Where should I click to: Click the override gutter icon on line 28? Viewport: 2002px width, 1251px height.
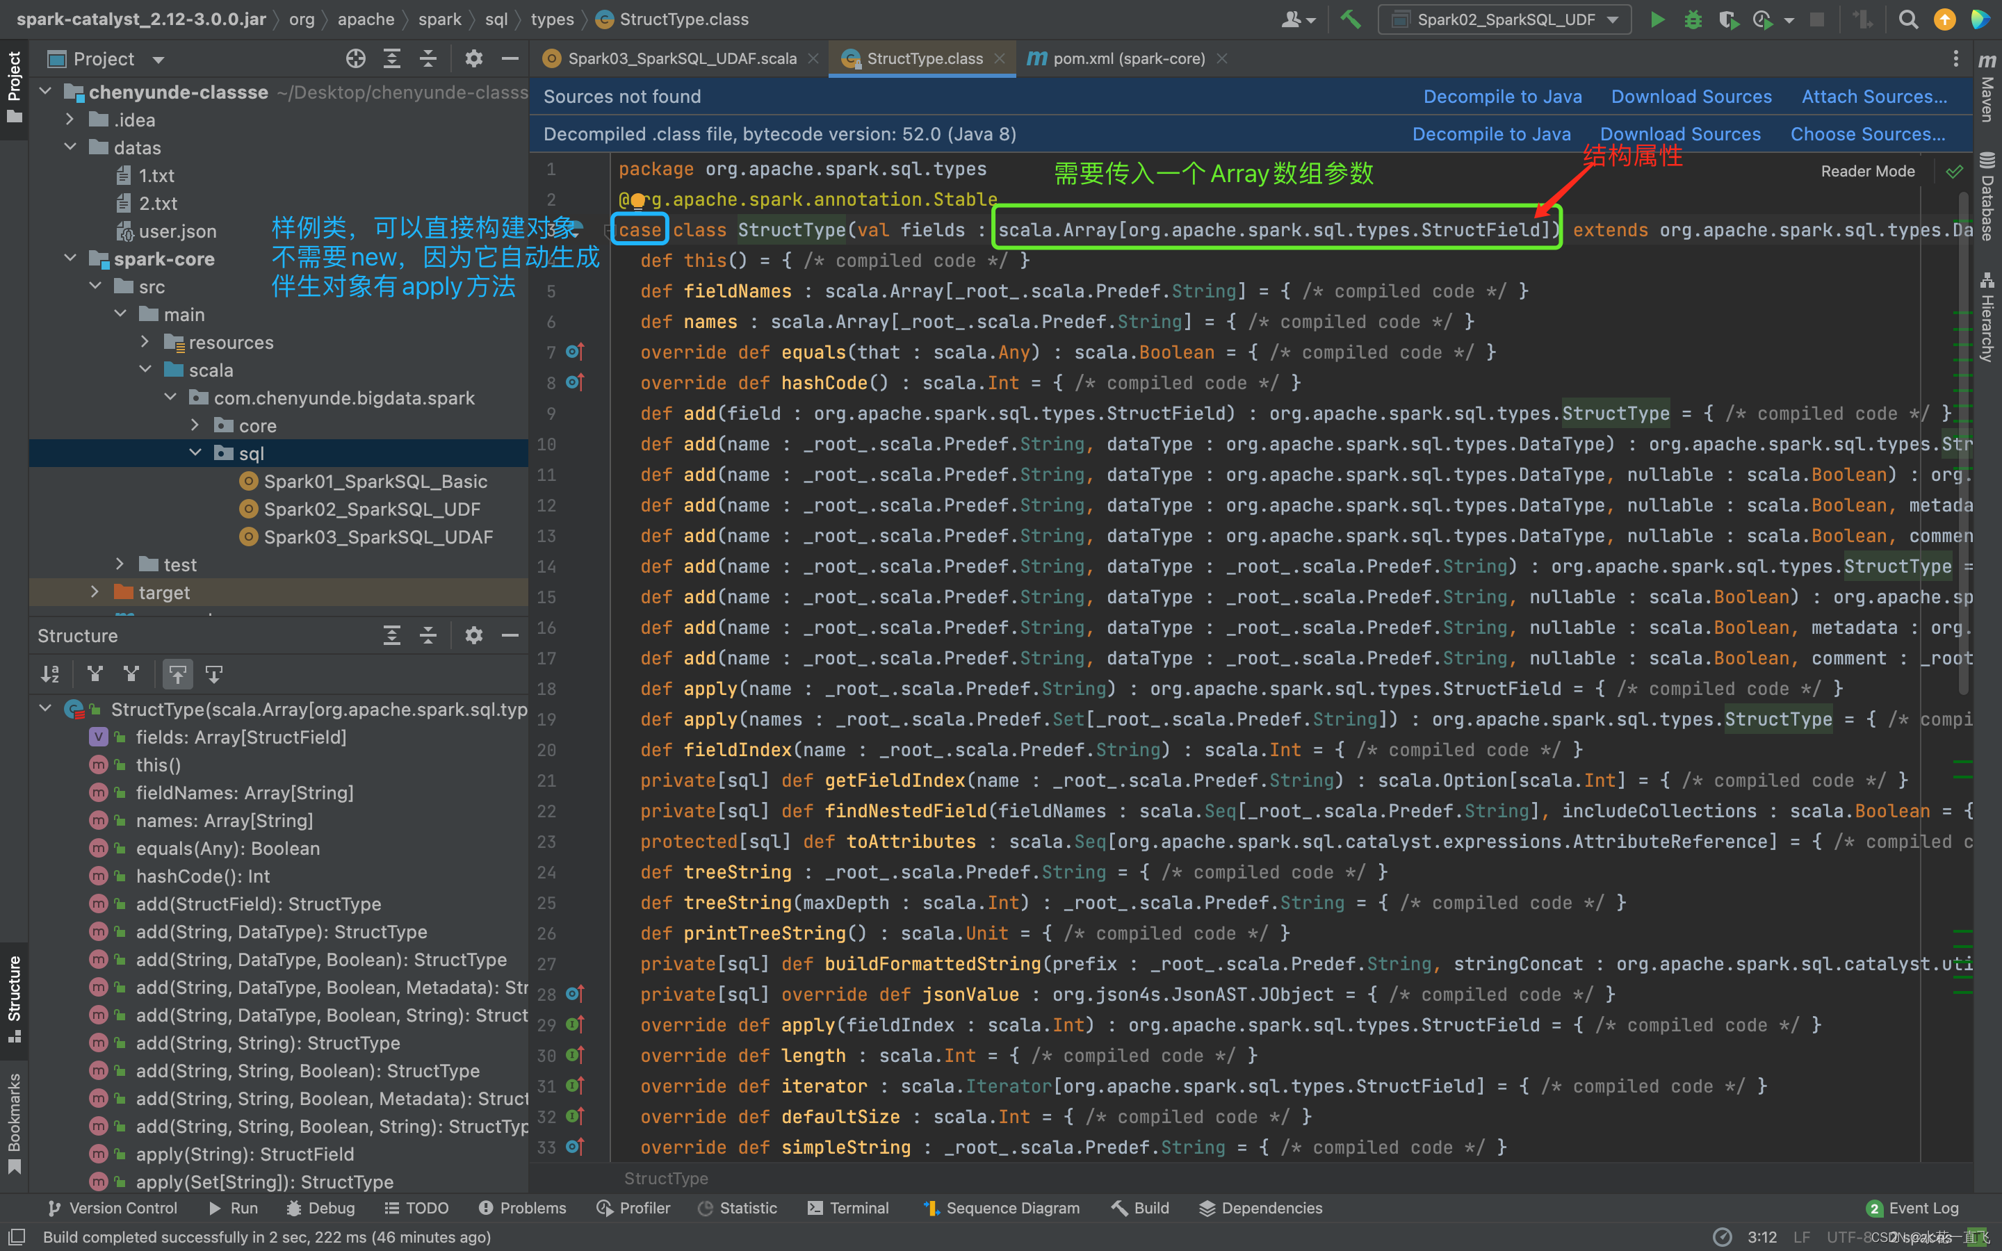tap(575, 995)
